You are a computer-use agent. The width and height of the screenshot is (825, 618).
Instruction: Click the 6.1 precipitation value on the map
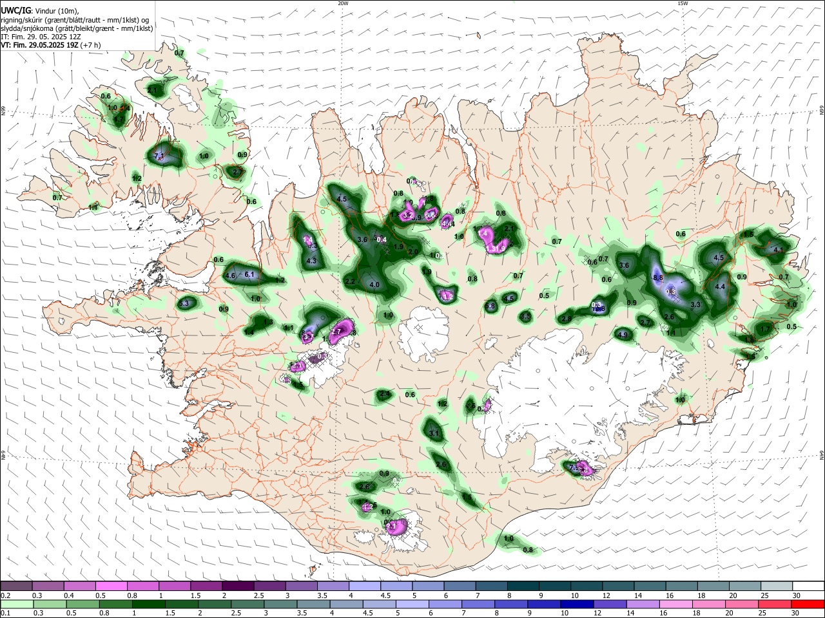tap(251, 274)
